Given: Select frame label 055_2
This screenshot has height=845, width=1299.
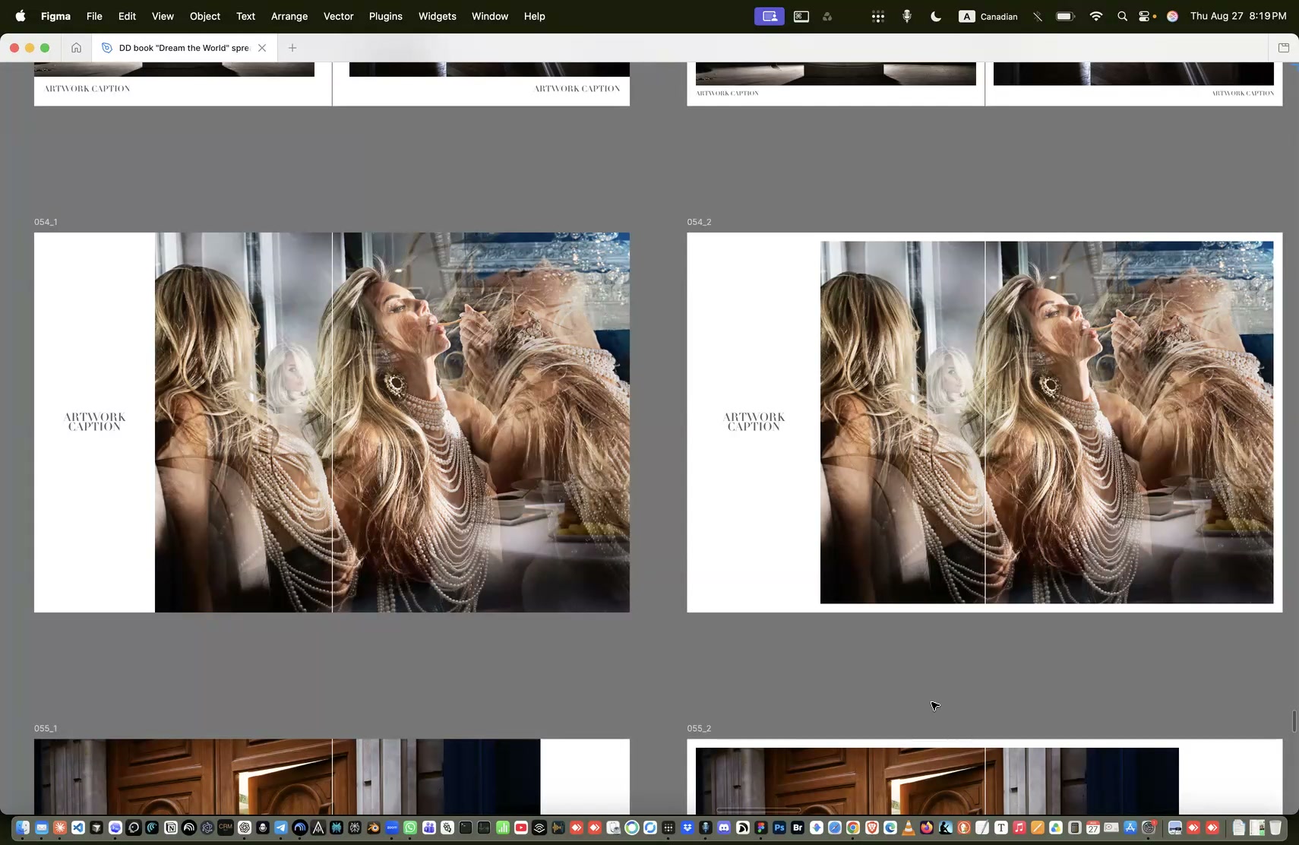Looking at the screenshot, I should pos(699,728).
